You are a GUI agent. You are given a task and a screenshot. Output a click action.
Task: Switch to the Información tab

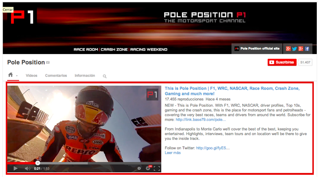[x=85, y=76]
